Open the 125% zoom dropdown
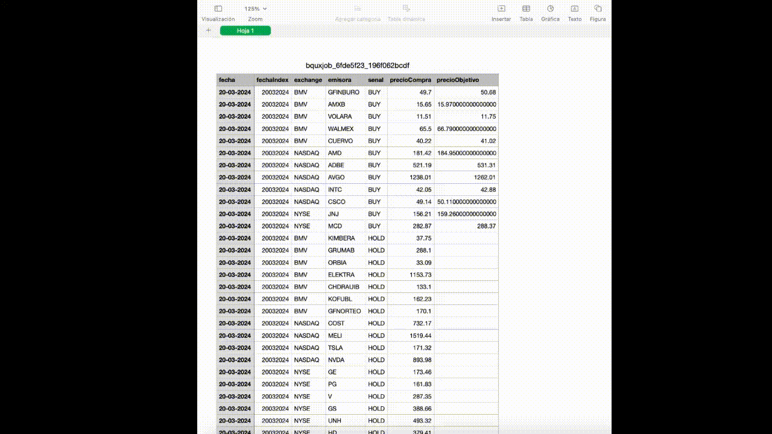The height and width of the screenshot is (434, 772). tap(255, 8)
